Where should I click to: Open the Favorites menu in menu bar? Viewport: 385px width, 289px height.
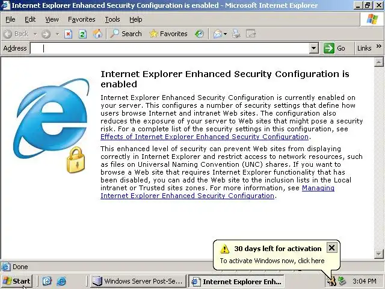click(x=82, y=19)
